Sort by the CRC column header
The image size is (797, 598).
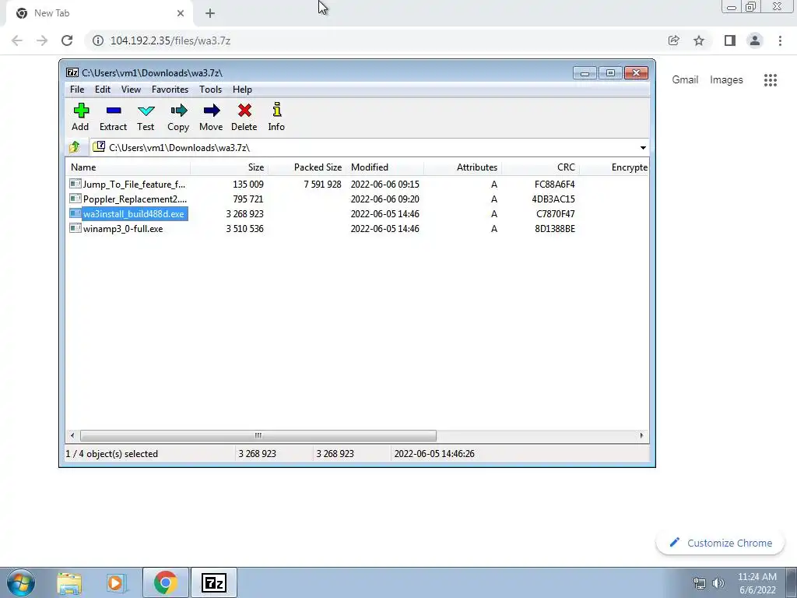point(540,167)
